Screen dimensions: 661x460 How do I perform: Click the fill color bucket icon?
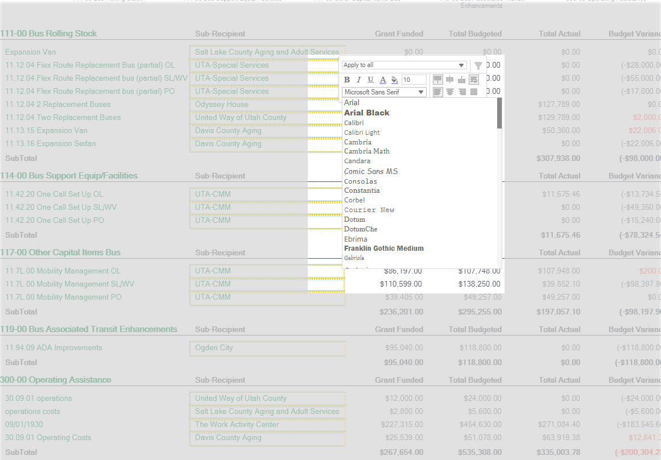coord(394,80)
